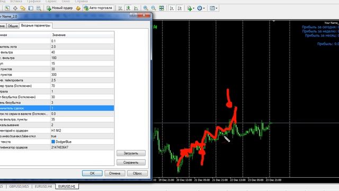Image resolution: width=339 pixels, height=191 pixels.
Task: Click the Сохранить button
Action: (x=131, y=162)
